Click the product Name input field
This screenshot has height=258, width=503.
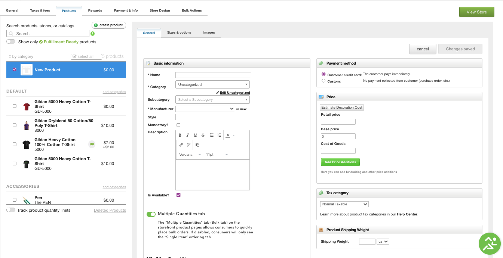213,75
